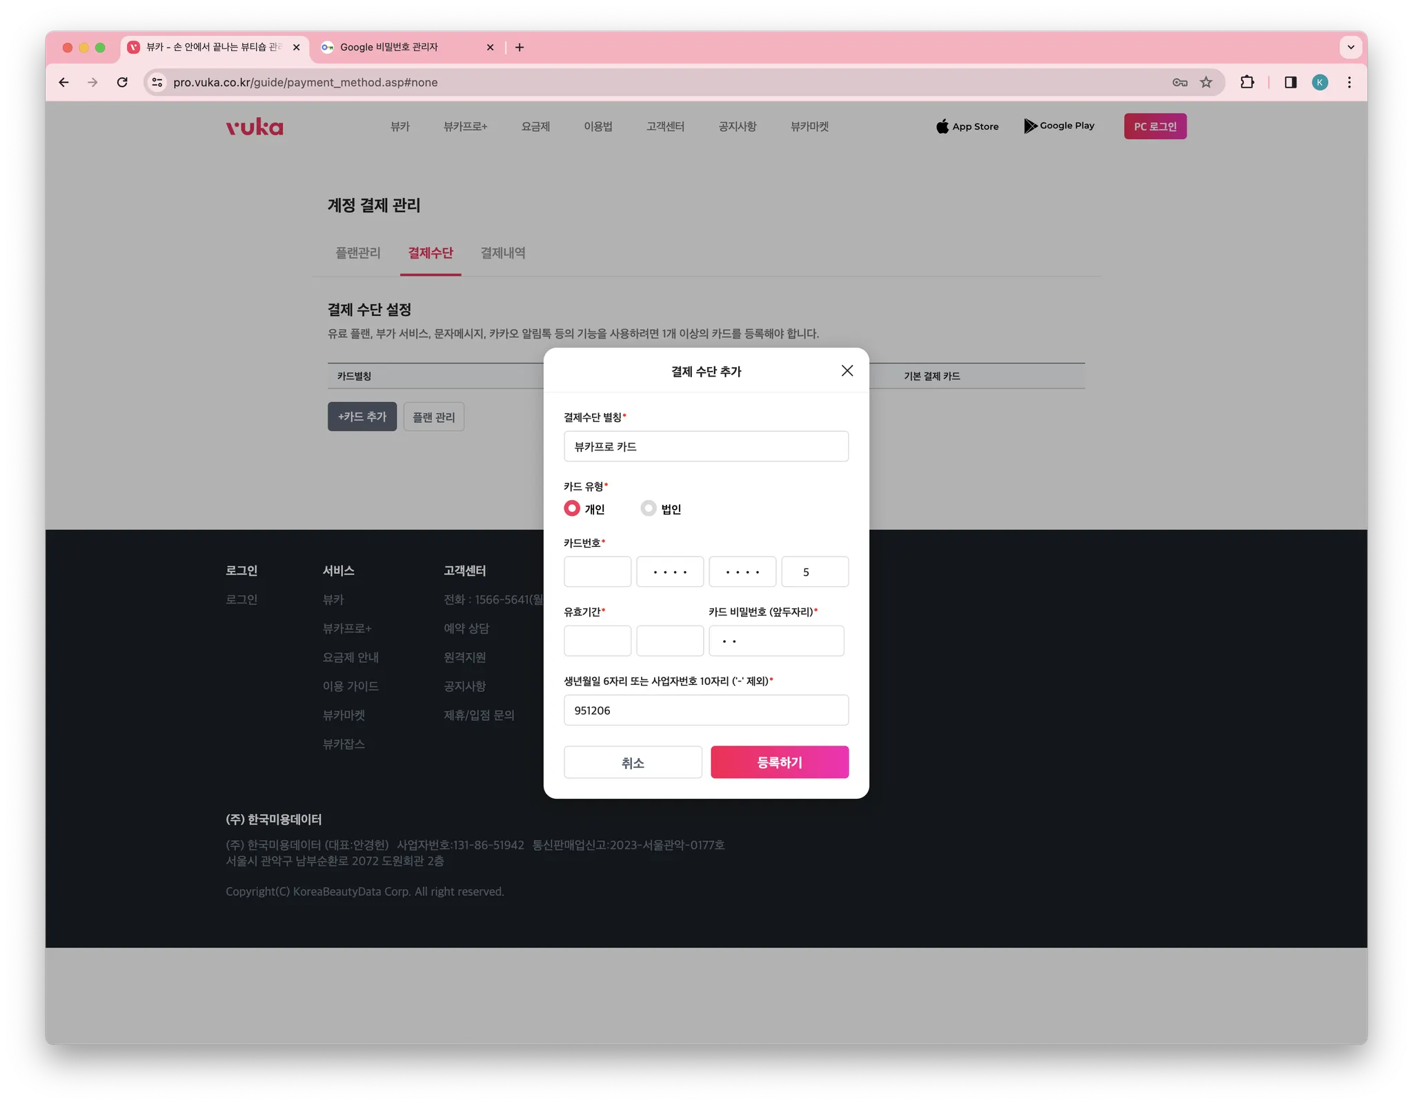Switch to the 플랜관리 tab
The height and width of the screenshot is (1105, 1413).
(357, 253)
